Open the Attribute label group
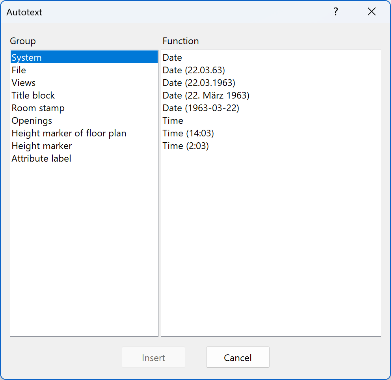 pos(41,158)
